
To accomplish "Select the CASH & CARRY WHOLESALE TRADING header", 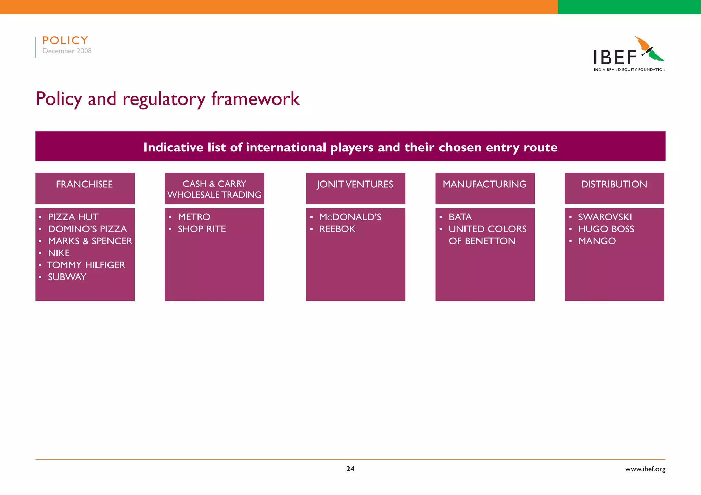I will 214,189.
